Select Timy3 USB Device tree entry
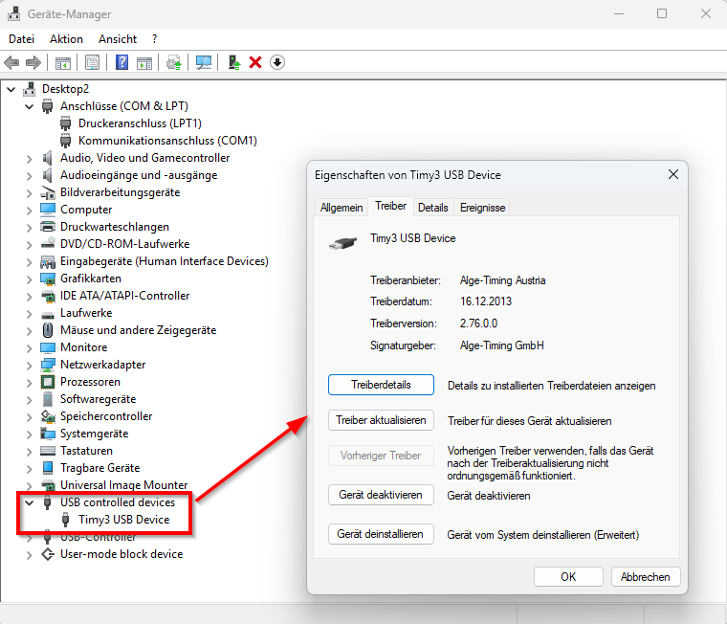Viewport: 727px width, 624px height. click(123, 520)
